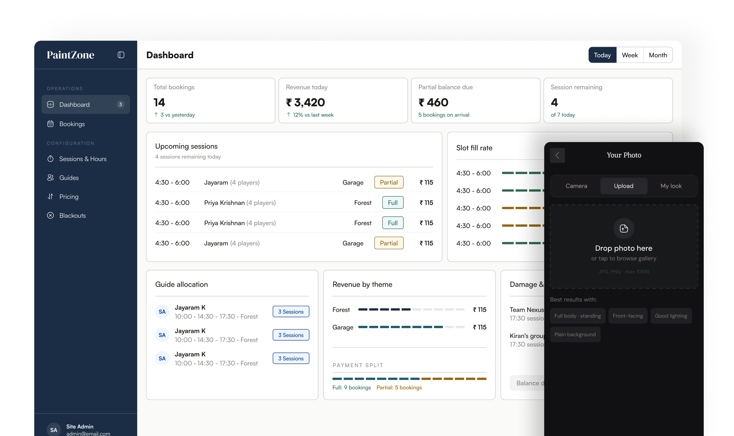Image resolution: width=734 pixels, height=436 pixels.
Task: Collapse the sidebar using the panel icon
Action: click(x=121, y=55)
